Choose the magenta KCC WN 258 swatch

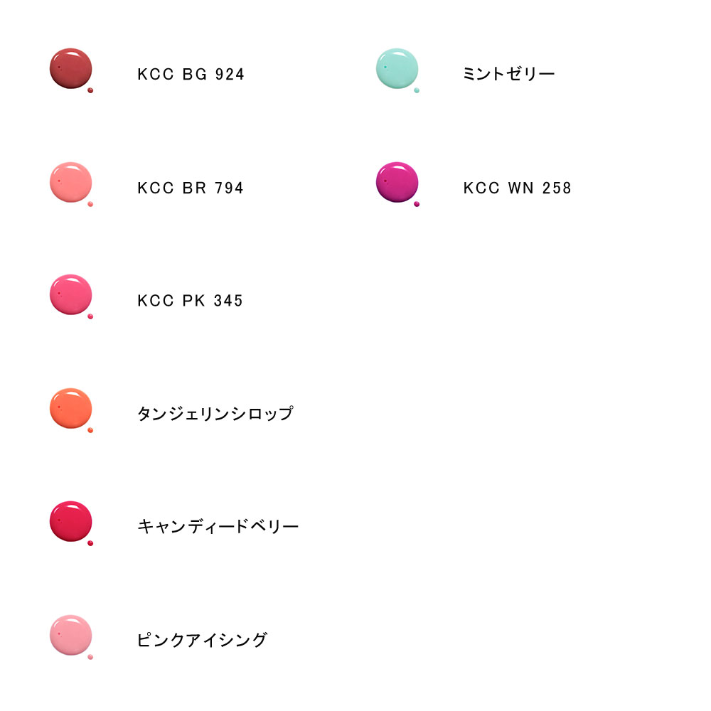click(x=397, y=181)
